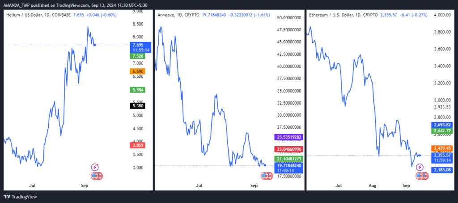Click the 3.000 tick on Helium price axis
Image resolution: width=458 pixels, height=203 pixels.
click(138, 168)
